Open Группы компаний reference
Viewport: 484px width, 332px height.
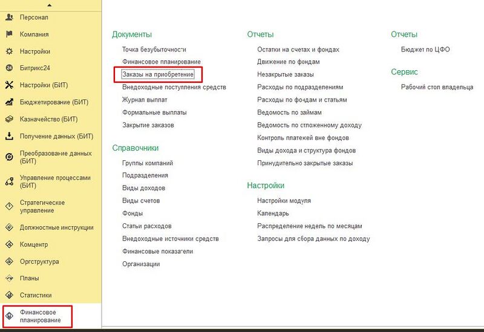(148, 163)
